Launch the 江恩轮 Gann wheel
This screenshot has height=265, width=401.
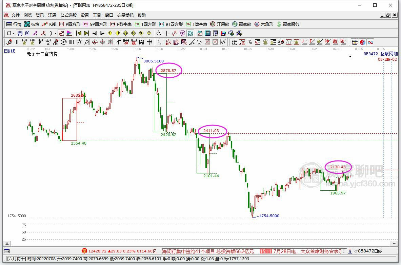tap(220, 24)
